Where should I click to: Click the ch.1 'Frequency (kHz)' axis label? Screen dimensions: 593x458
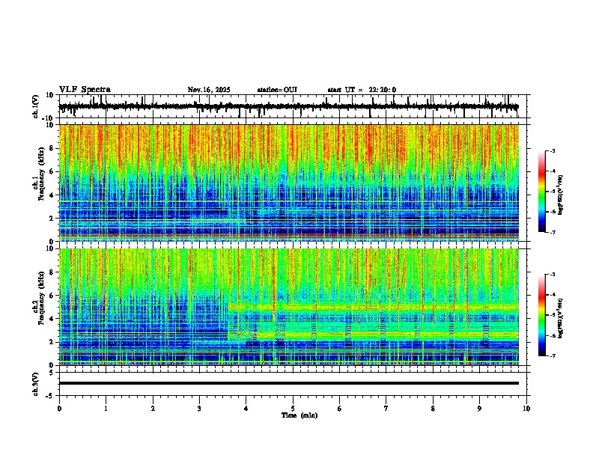(x=41, y=174)
